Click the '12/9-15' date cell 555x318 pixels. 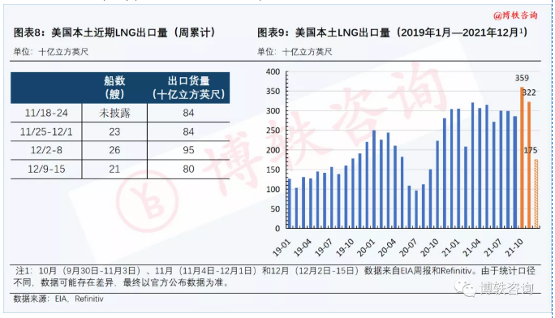coord(46,169)
